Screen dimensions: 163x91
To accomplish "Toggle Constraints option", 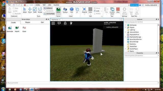I will pos(49,11).
